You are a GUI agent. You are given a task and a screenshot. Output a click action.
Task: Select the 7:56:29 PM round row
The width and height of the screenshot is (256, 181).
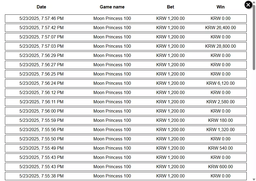point(126,56)
